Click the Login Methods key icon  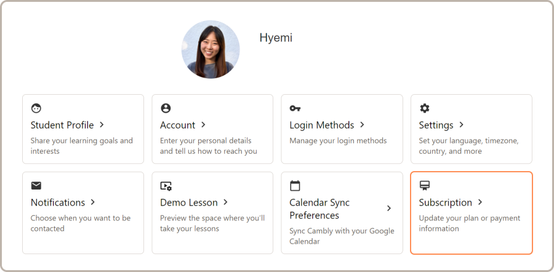click(x=295, y=108)
